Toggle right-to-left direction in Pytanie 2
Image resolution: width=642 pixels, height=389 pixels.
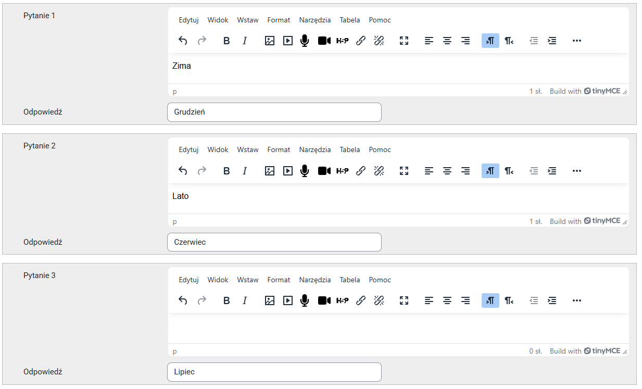[509, 171]
